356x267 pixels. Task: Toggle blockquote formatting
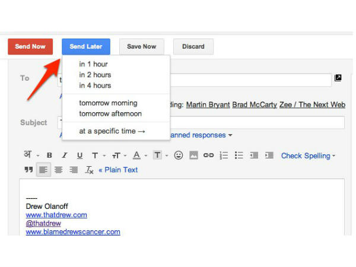click(x=28, y=170)
